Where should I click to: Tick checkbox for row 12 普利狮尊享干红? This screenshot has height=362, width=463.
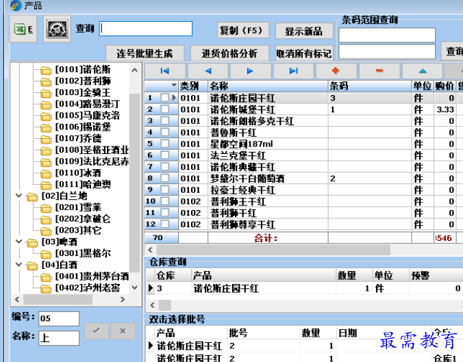pyautogui.click(x=165, y=224)
